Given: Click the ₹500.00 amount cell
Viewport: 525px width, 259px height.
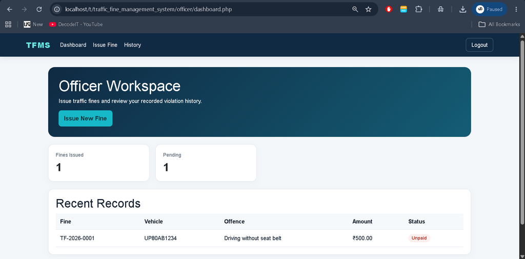Looking at the screenshot, I should tap(362, 238).
